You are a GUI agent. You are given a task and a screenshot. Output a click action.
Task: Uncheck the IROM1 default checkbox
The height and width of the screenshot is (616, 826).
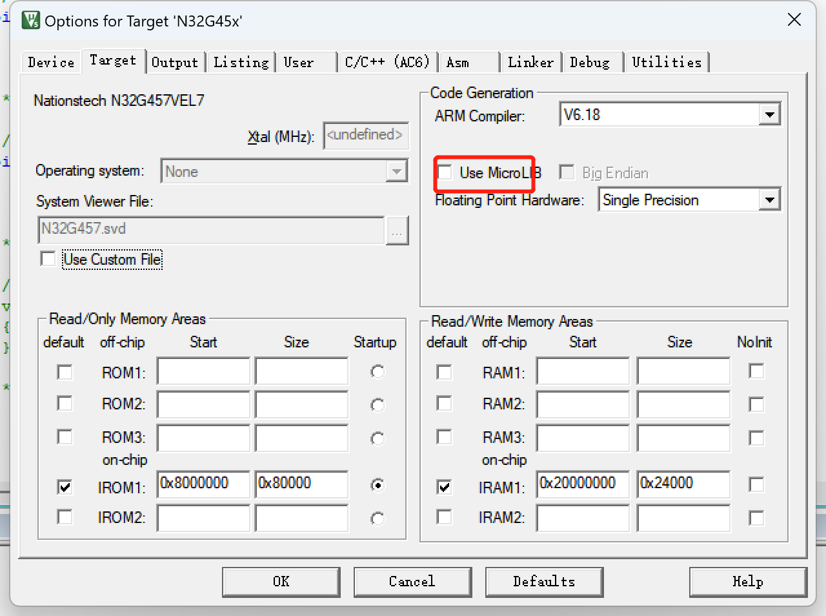pyautogui.click(x=65, y=486)
